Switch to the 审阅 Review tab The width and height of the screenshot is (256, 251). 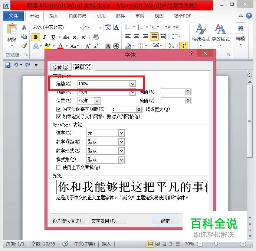[140, 16]
